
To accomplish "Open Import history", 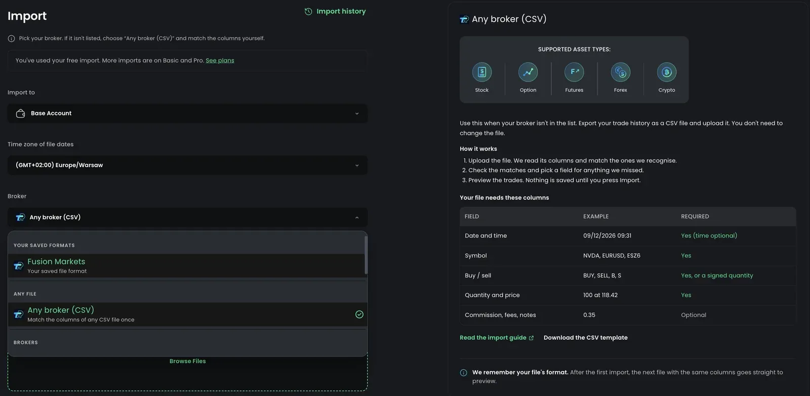I will (335, 11).
